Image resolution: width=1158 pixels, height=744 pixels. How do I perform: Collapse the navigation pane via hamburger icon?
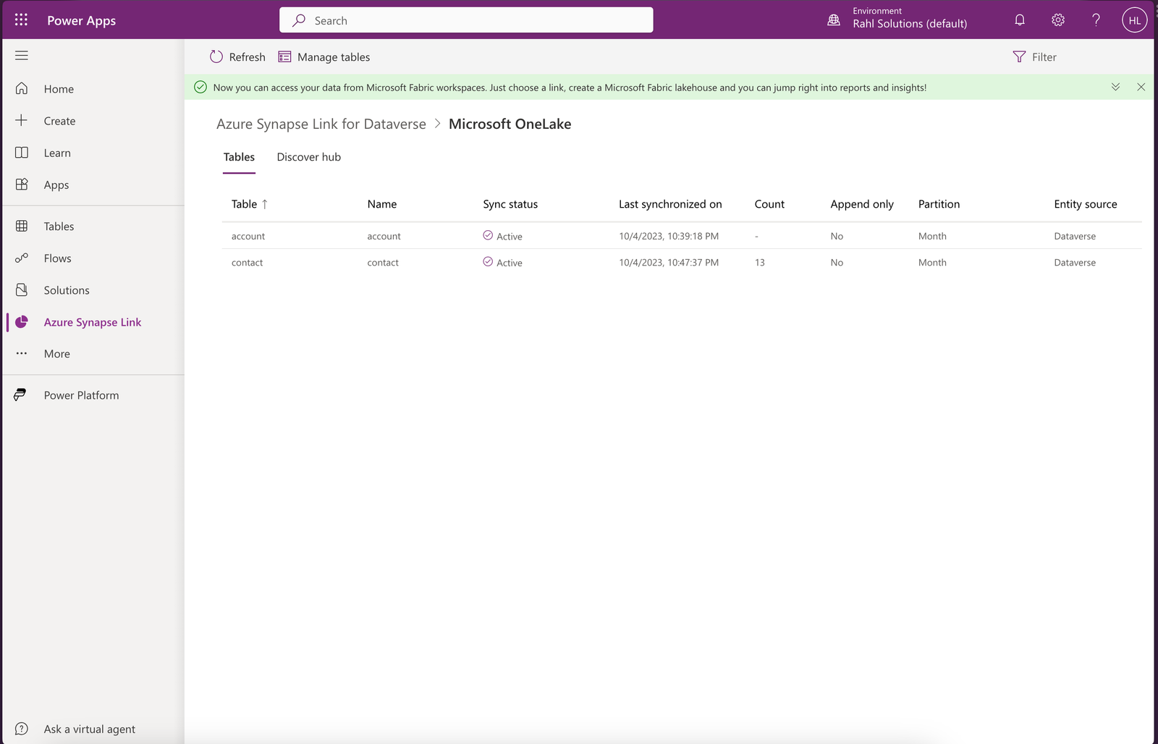21,55
